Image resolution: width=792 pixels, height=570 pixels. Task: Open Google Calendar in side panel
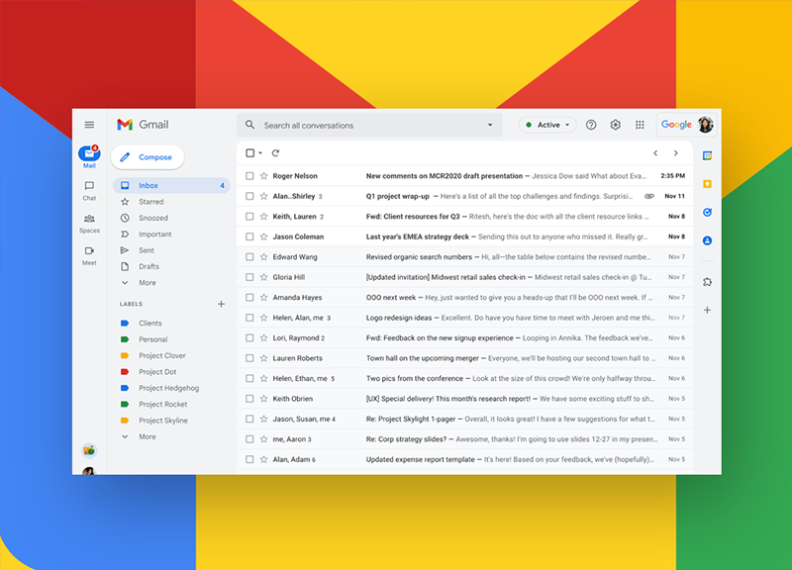pyautogui.click(x=707, y=155)
